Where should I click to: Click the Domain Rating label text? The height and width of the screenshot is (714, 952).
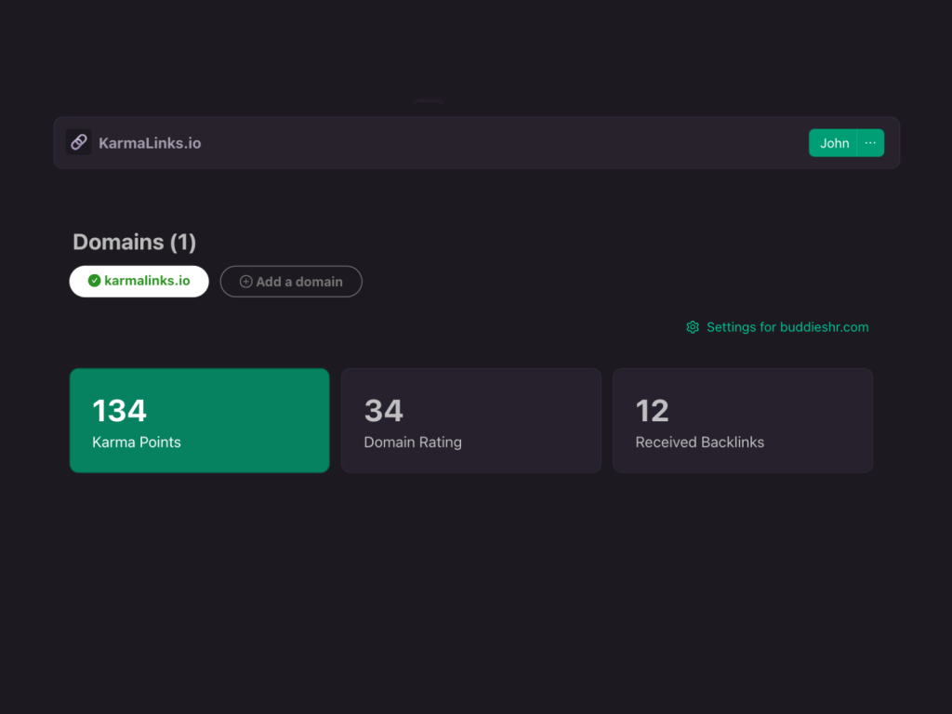tap(413, 443)
